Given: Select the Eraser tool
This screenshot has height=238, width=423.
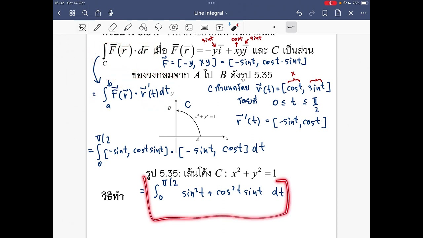Looking at the screenshot, I should (113, 27).
